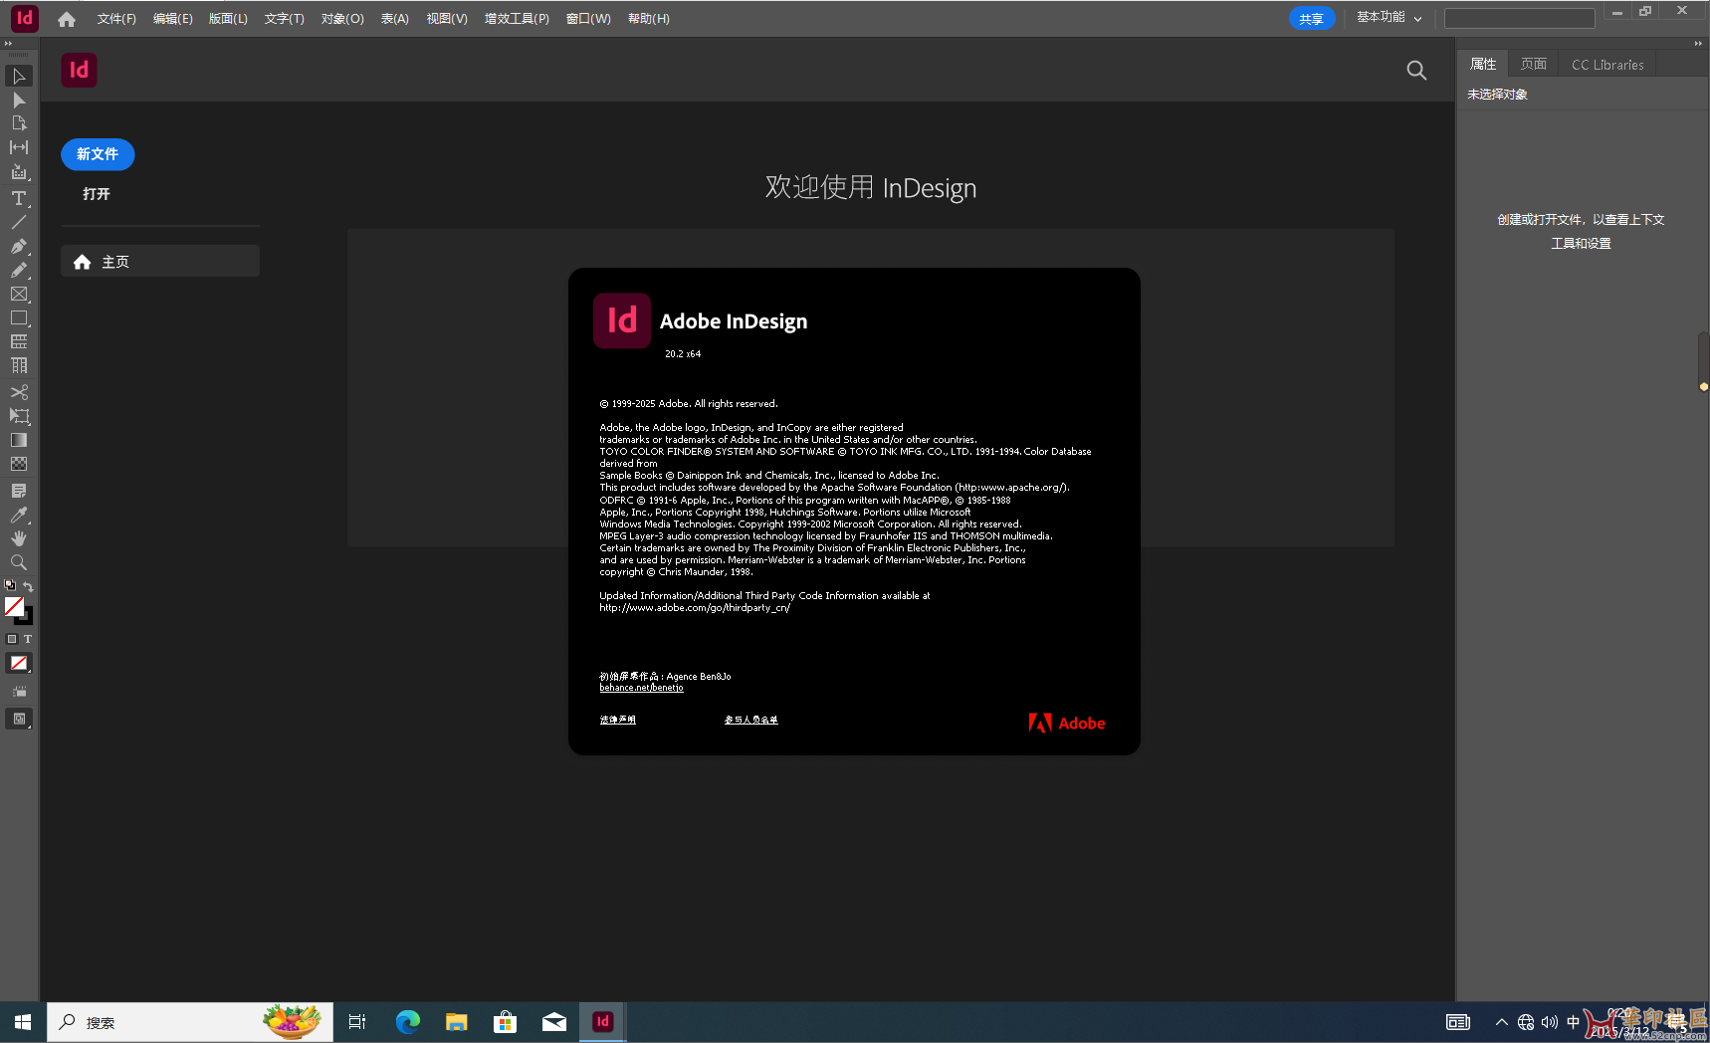The height and width of the screenshot is (1043, 1710).
Task: Select the Type tool
Action: pos(19,198)
